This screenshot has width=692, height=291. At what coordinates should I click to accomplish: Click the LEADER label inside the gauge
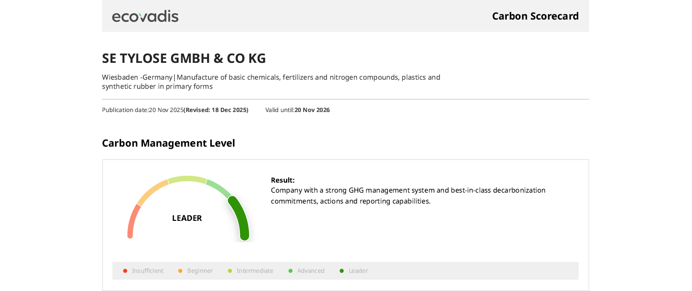coord(187,218)
